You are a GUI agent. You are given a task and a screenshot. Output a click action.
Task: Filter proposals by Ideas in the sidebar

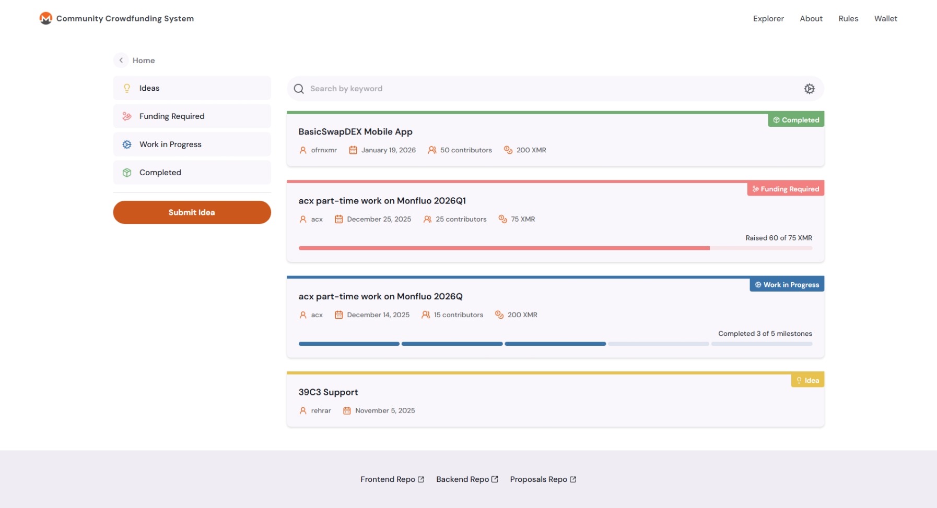pyautogui.click(x=192, y=88)
